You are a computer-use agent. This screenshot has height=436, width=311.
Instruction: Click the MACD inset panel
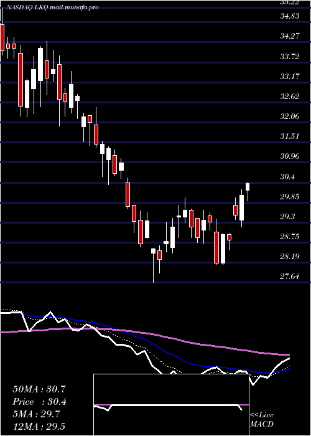point(171,405)
